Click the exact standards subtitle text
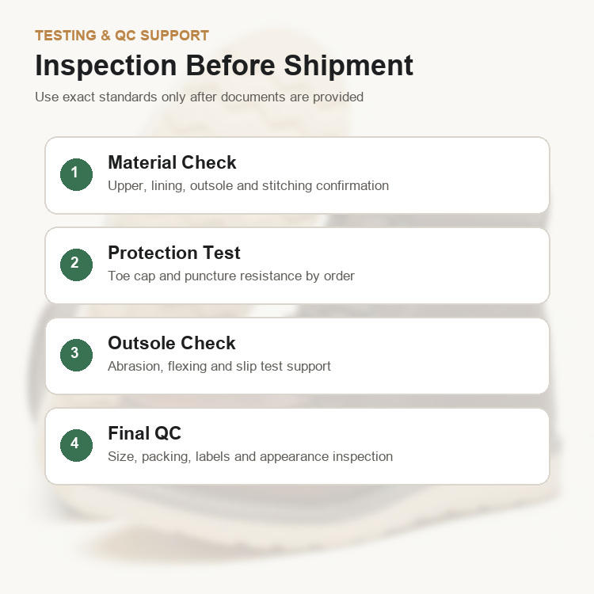This screenshot has height=594, width=594. point(200,97)
